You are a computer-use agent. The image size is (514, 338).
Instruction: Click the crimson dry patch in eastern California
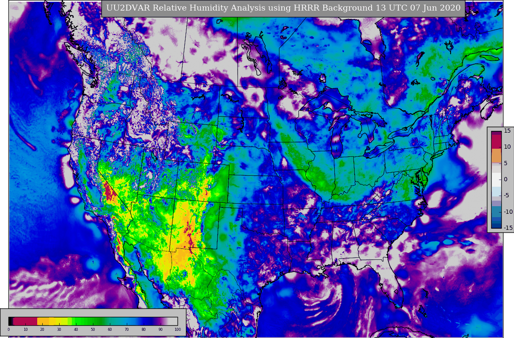coord(109,191)
